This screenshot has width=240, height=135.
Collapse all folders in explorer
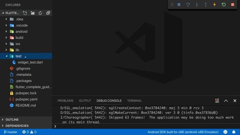pos(48,13)
